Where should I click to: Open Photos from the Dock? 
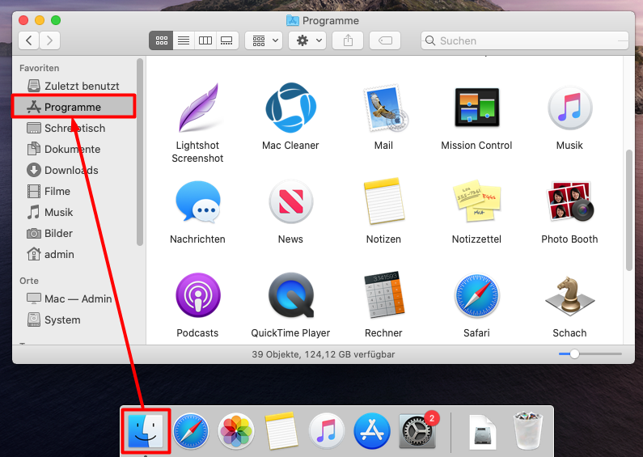(236, 431)
